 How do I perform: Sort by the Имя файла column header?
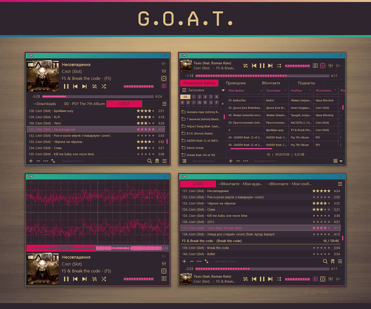pos(245,90)
